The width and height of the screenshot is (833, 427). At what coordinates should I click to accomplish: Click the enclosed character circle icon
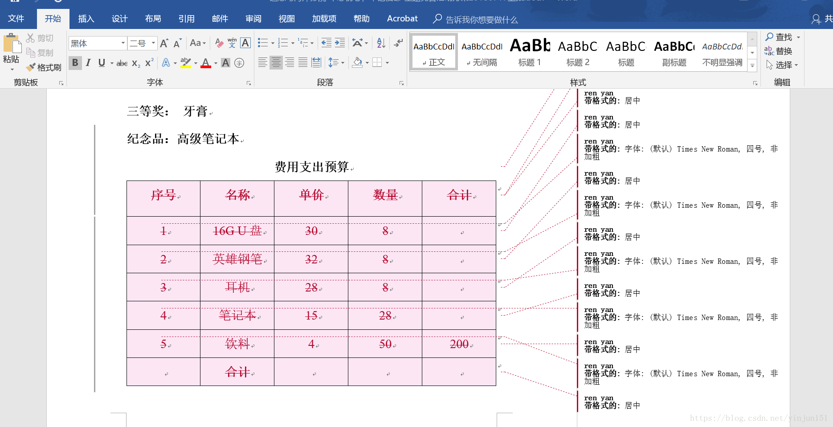click(x=239, y=63)
